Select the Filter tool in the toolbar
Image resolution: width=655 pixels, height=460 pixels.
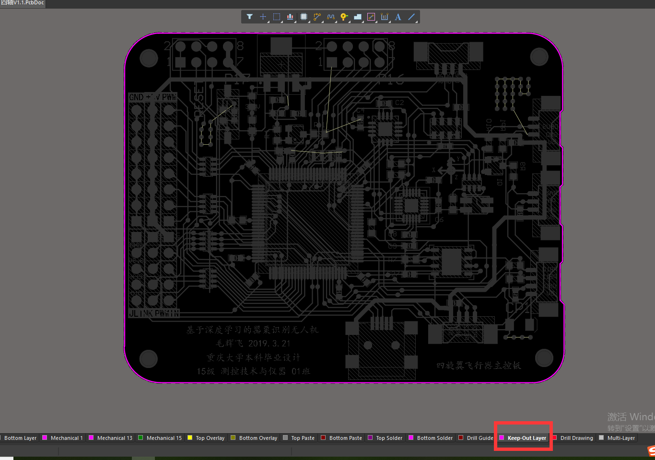(250, 17)
